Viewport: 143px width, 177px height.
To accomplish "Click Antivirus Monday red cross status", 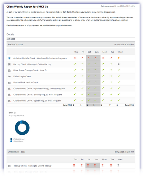I will coord(103,58).
